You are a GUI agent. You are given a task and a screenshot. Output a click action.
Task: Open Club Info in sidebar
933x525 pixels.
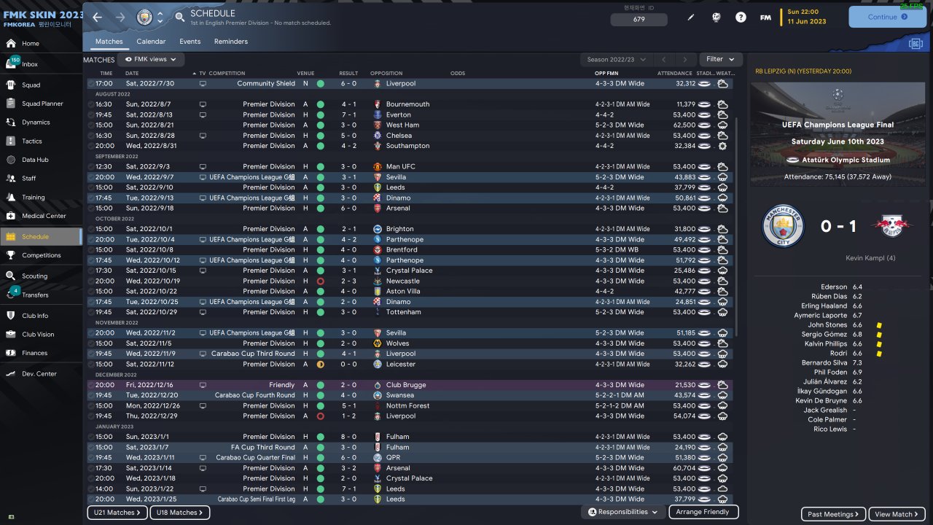coord(41,316)
